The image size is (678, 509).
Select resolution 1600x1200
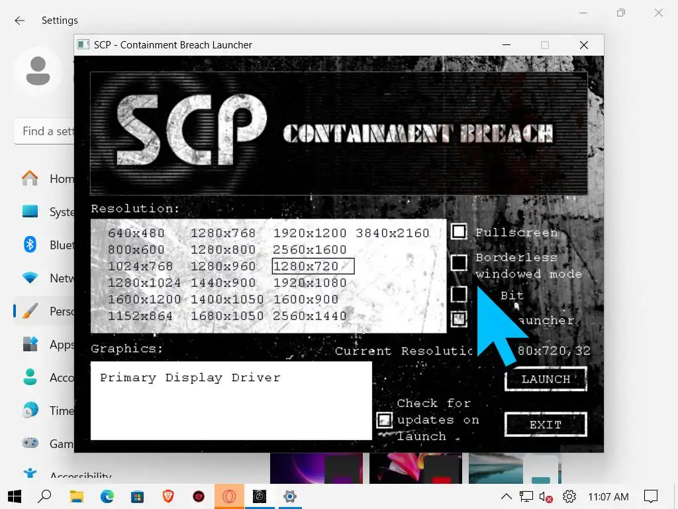(144, 300)
